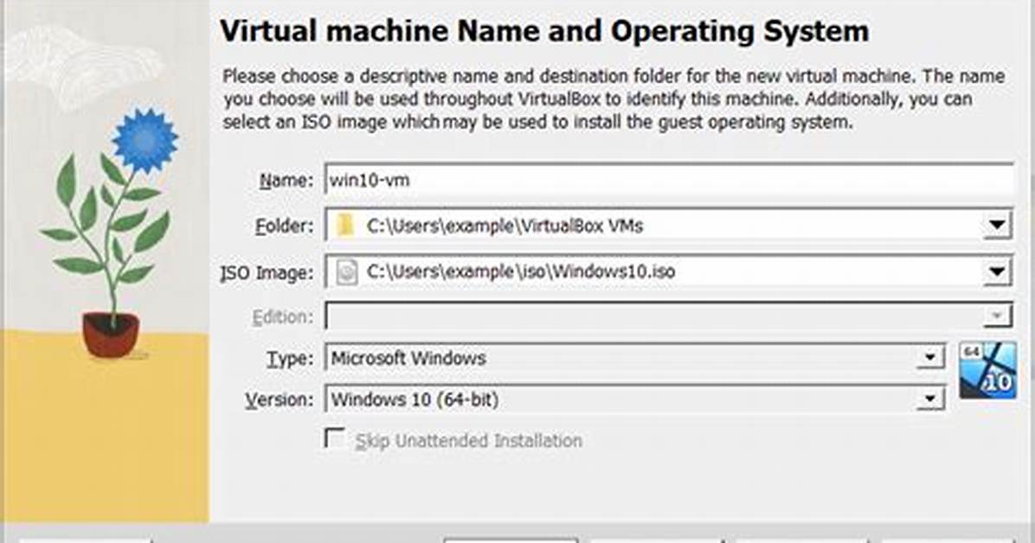The height and width of the screenshot is (543, 1035).
Task: Click the Edition: label
Action: tap(283, 317)
